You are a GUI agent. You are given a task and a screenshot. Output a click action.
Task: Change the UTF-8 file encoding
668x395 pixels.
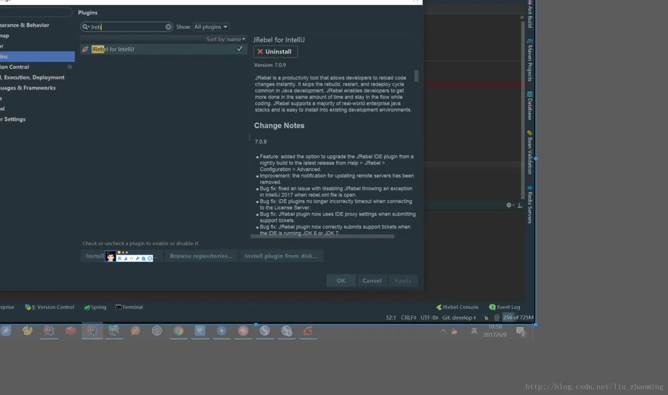pos(429,318)
